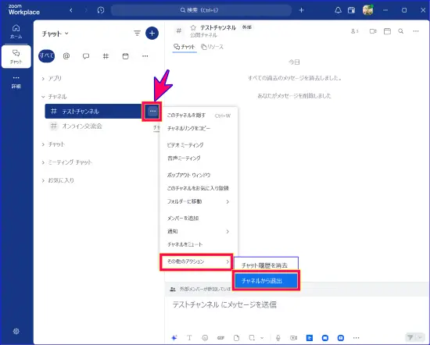Open AI Companion sparkle icon in composer
Screen dimensions: 430x345
coord(174,338)
